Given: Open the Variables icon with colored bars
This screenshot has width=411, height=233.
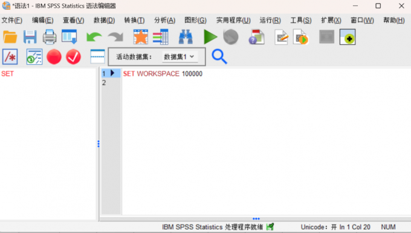Looking at the screenshot, I should 160,37.
